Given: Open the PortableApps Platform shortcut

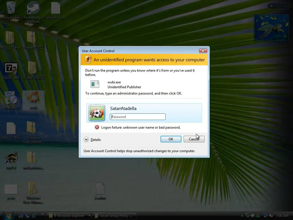Looking at the screenshot, I should point(33,12).
